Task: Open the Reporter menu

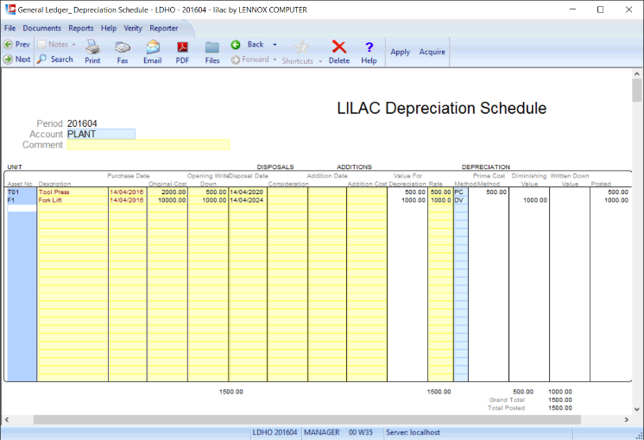Action: click(164, 28)
